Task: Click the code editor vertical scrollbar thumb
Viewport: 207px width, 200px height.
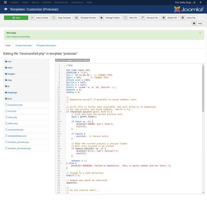Action: [x=203, y=89]
